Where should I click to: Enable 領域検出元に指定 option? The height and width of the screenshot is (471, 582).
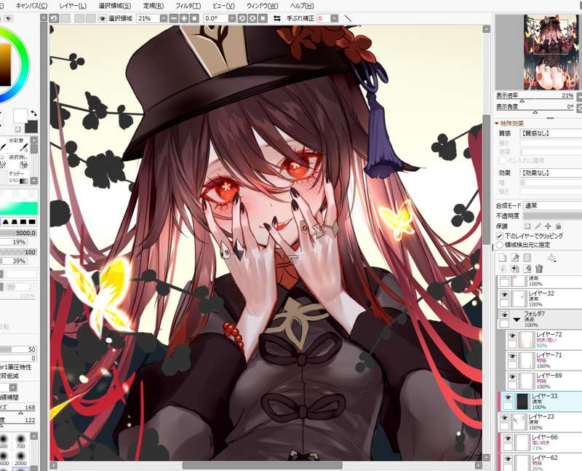pos(500,245)
